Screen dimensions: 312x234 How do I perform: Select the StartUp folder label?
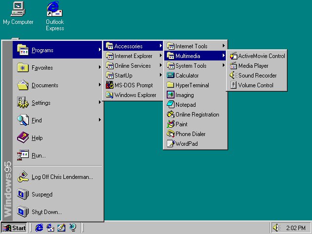[x=123, y=76]
